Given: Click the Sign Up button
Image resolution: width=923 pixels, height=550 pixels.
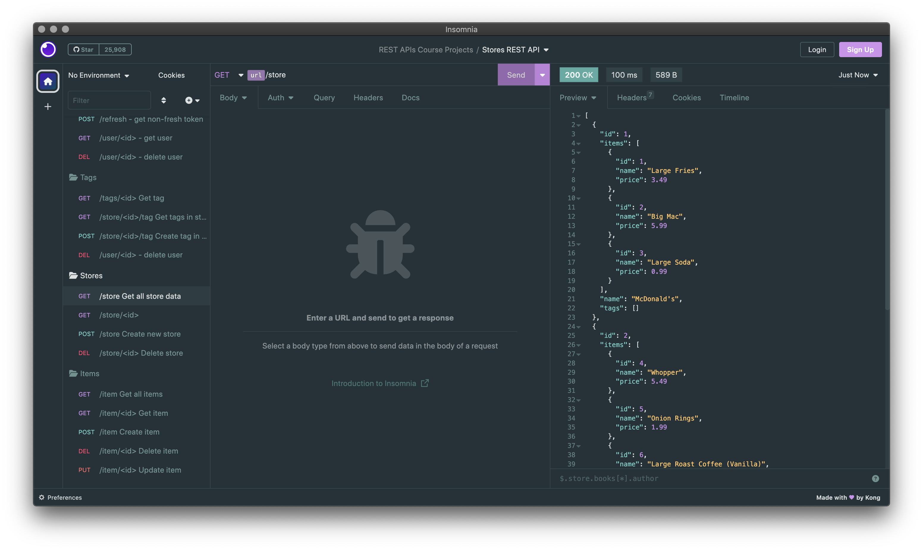Looking at the screenshot, I should click(860, 49).
